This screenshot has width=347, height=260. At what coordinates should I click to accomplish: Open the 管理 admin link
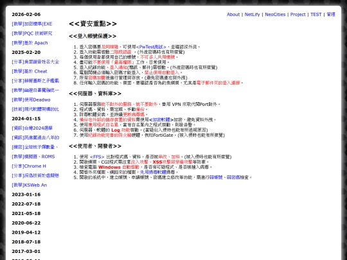point(331,15)
